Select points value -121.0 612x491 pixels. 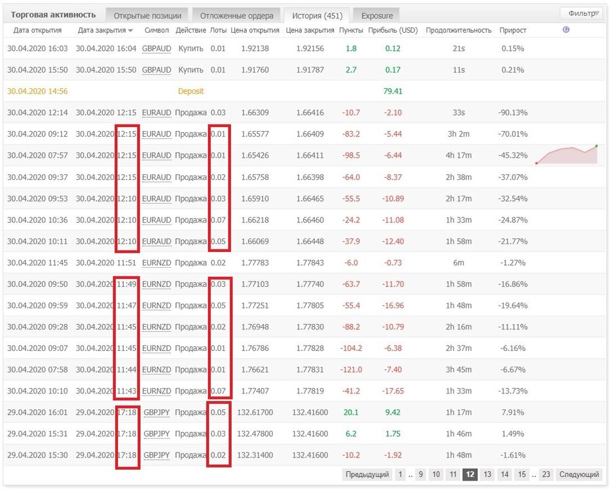tap(351, 370)
